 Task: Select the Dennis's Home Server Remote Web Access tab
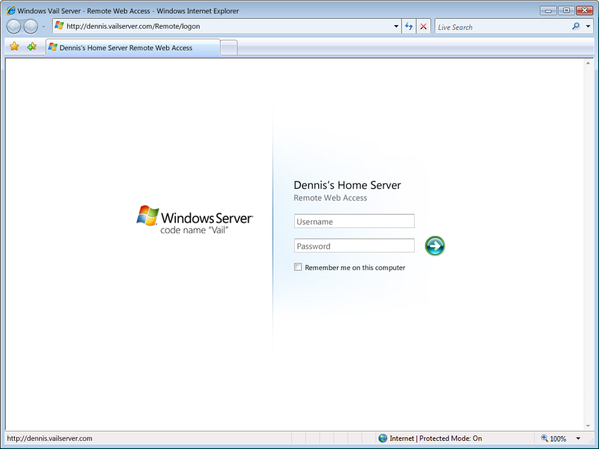133,48
